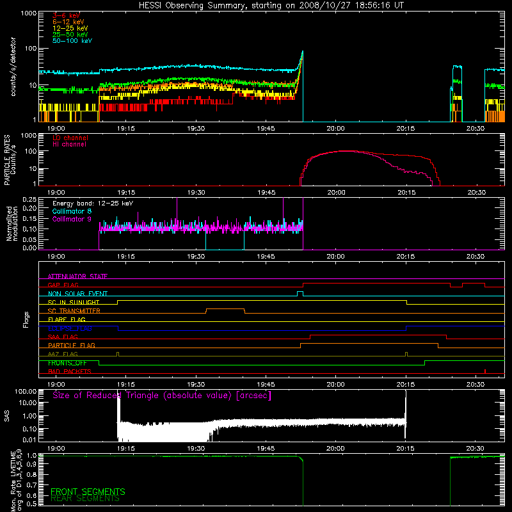512x512 pixels.
Task: Click the 19:15 tick label under SAS plot
Action: [x=126, y=449]
